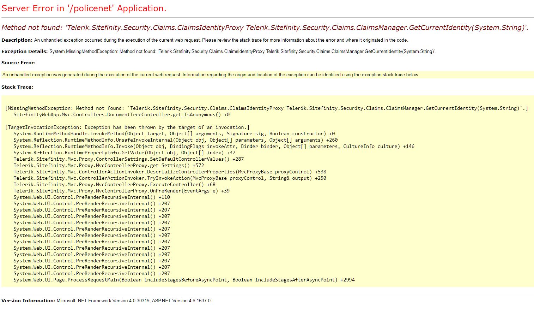
Task: Click the "Description:" label
Action: click(17, 40)
